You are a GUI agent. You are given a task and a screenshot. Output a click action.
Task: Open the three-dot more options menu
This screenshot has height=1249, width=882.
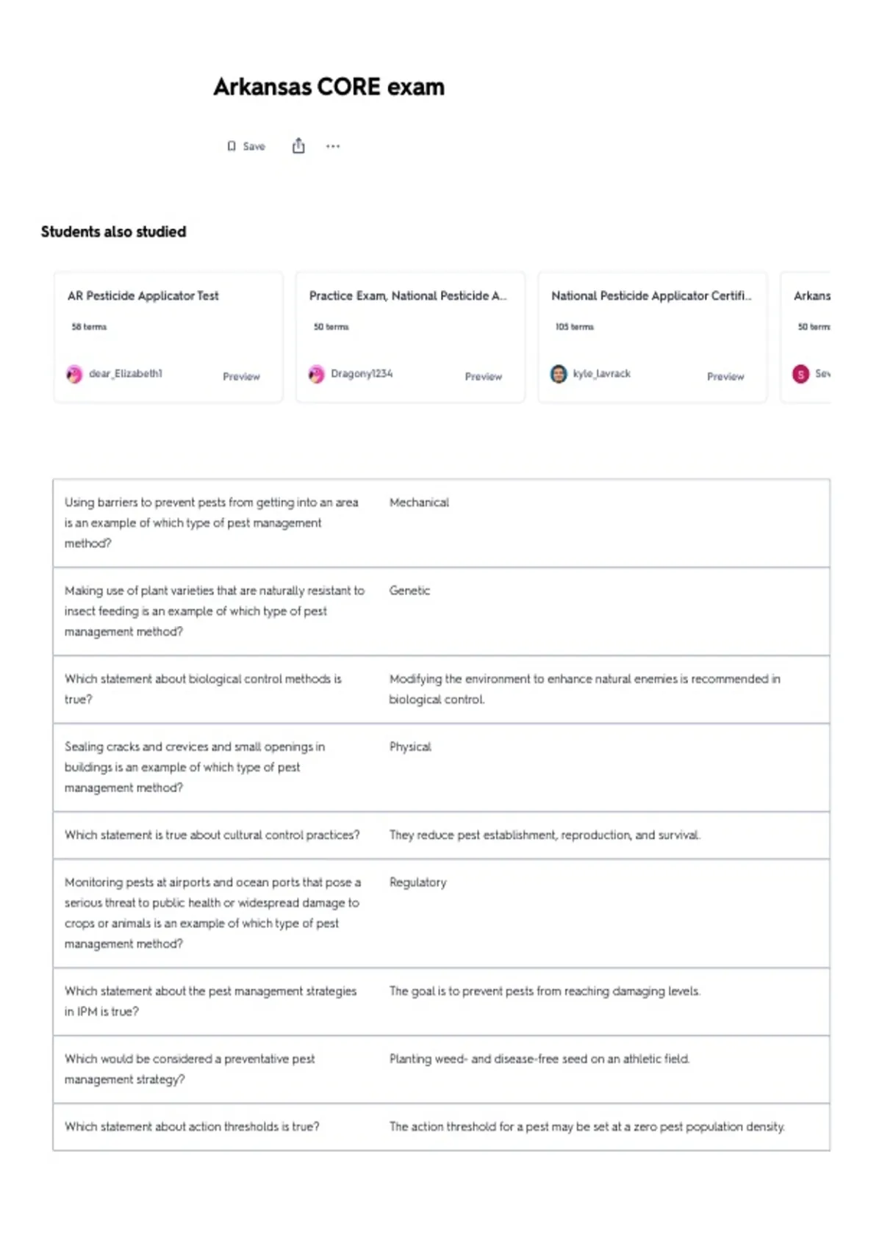tap(333, 146)
